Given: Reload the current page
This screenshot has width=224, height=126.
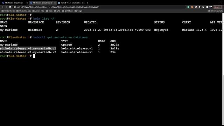Looking at the screenshot, I should tap(10, 7).
